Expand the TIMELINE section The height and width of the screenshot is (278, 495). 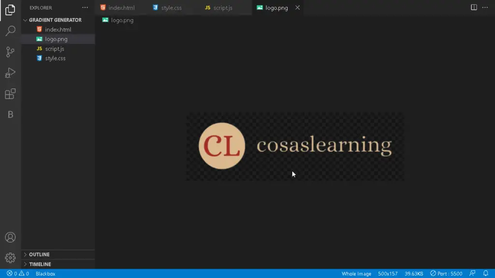pos(40,264)
